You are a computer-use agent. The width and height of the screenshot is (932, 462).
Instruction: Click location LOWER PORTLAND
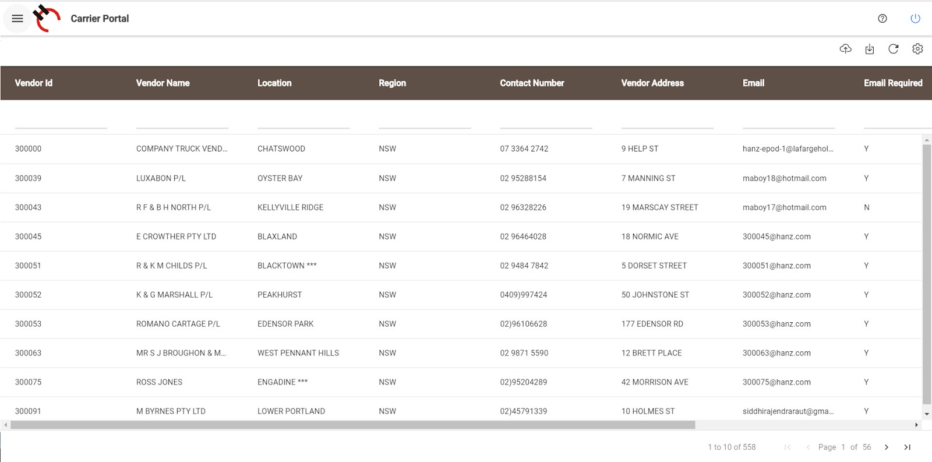coord(291,411)
